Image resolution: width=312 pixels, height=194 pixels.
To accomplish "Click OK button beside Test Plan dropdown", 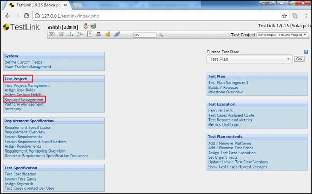I will pyautogui.click(x=300, y=59).
